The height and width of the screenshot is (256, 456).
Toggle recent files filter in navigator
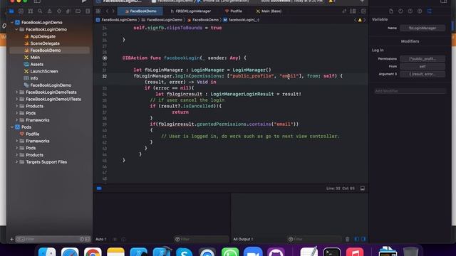pyautogui.click(x=82, y=239)
